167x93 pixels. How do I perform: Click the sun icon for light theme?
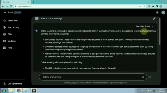click(x=4, y=84)
